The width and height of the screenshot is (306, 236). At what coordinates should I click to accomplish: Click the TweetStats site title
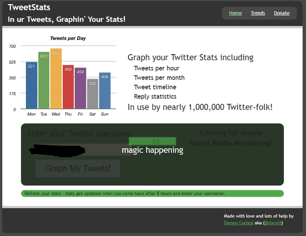(x=29, y=7)
